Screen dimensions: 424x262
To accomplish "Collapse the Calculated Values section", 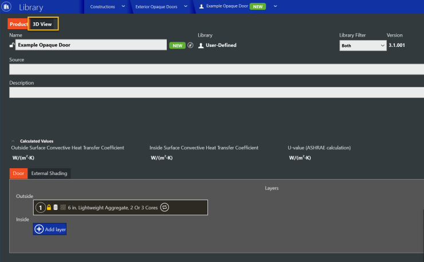I will click(13, 141).
